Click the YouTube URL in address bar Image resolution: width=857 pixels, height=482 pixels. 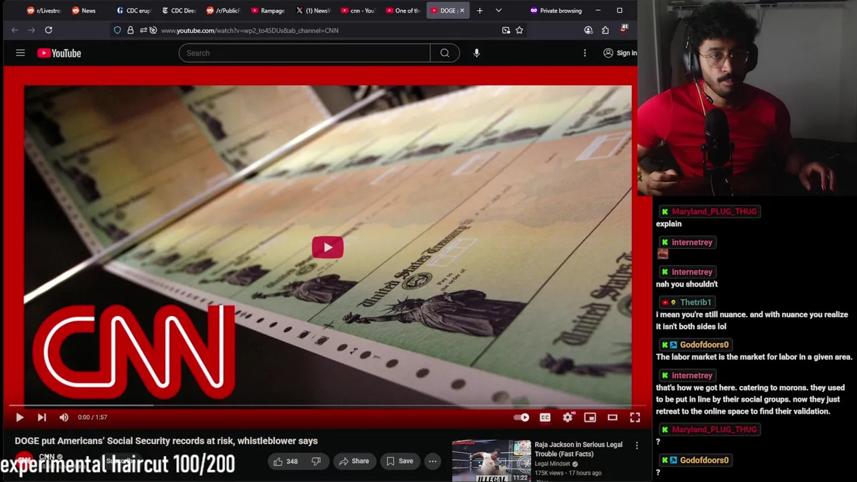(x=250, y=30)
